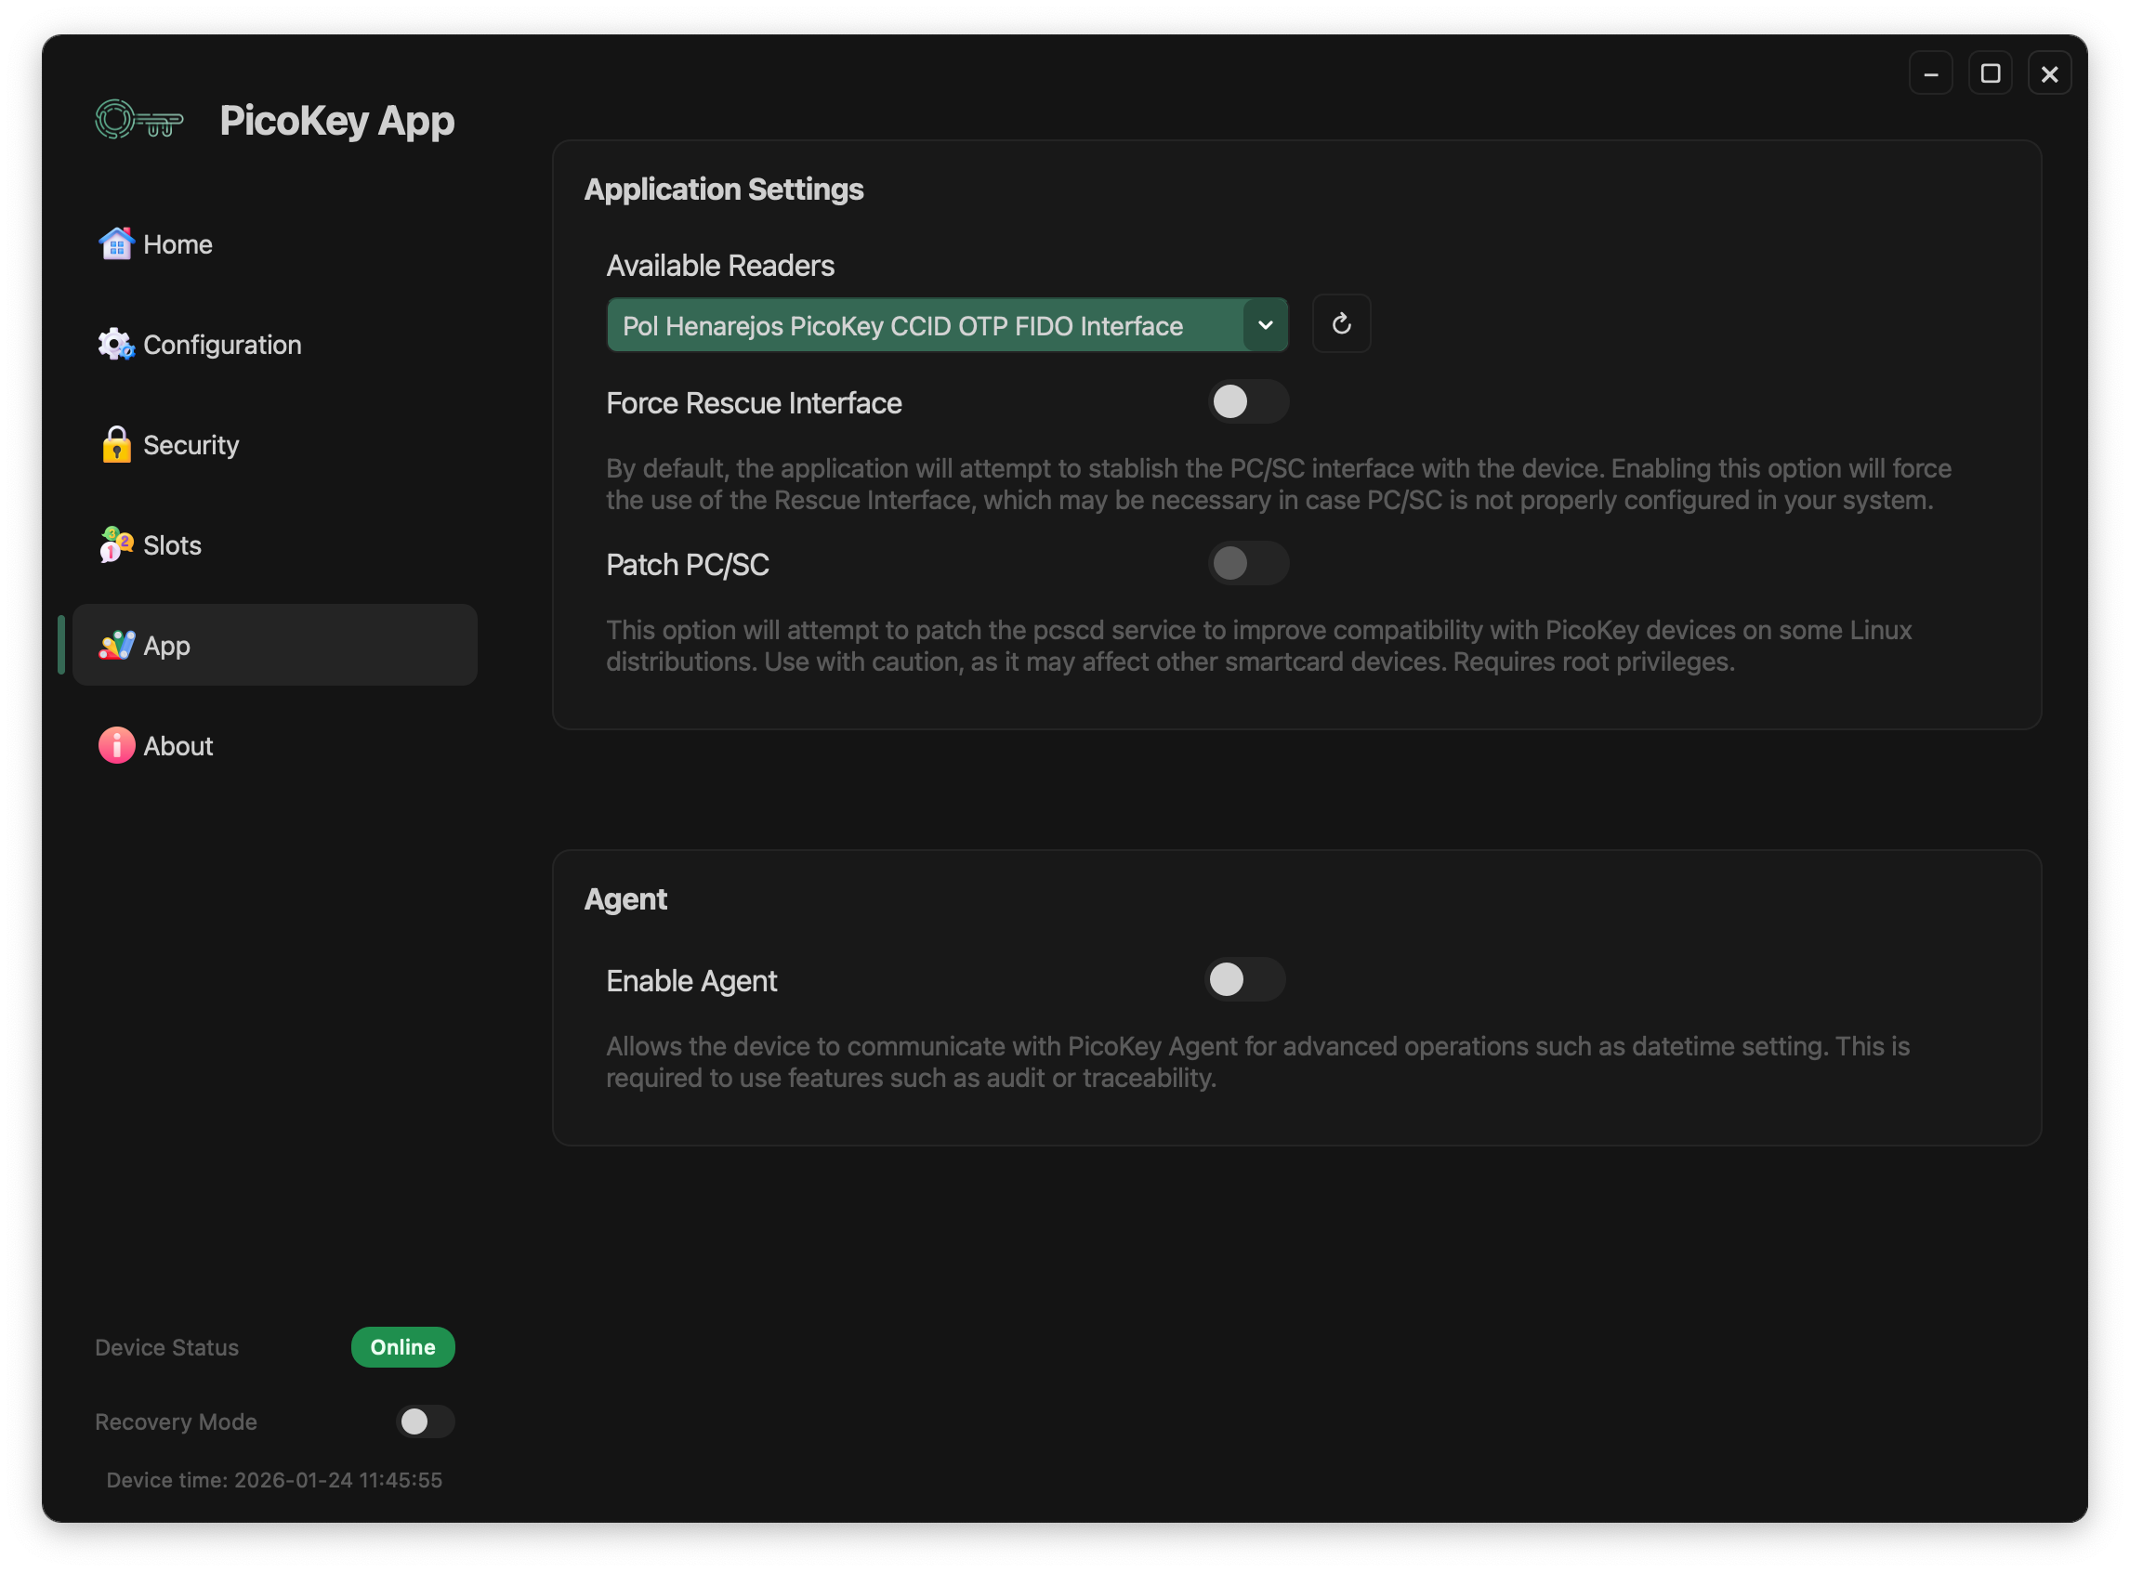Click the refresh readers icon
Screen dimensions: 2130x1572
[1341, 323]
